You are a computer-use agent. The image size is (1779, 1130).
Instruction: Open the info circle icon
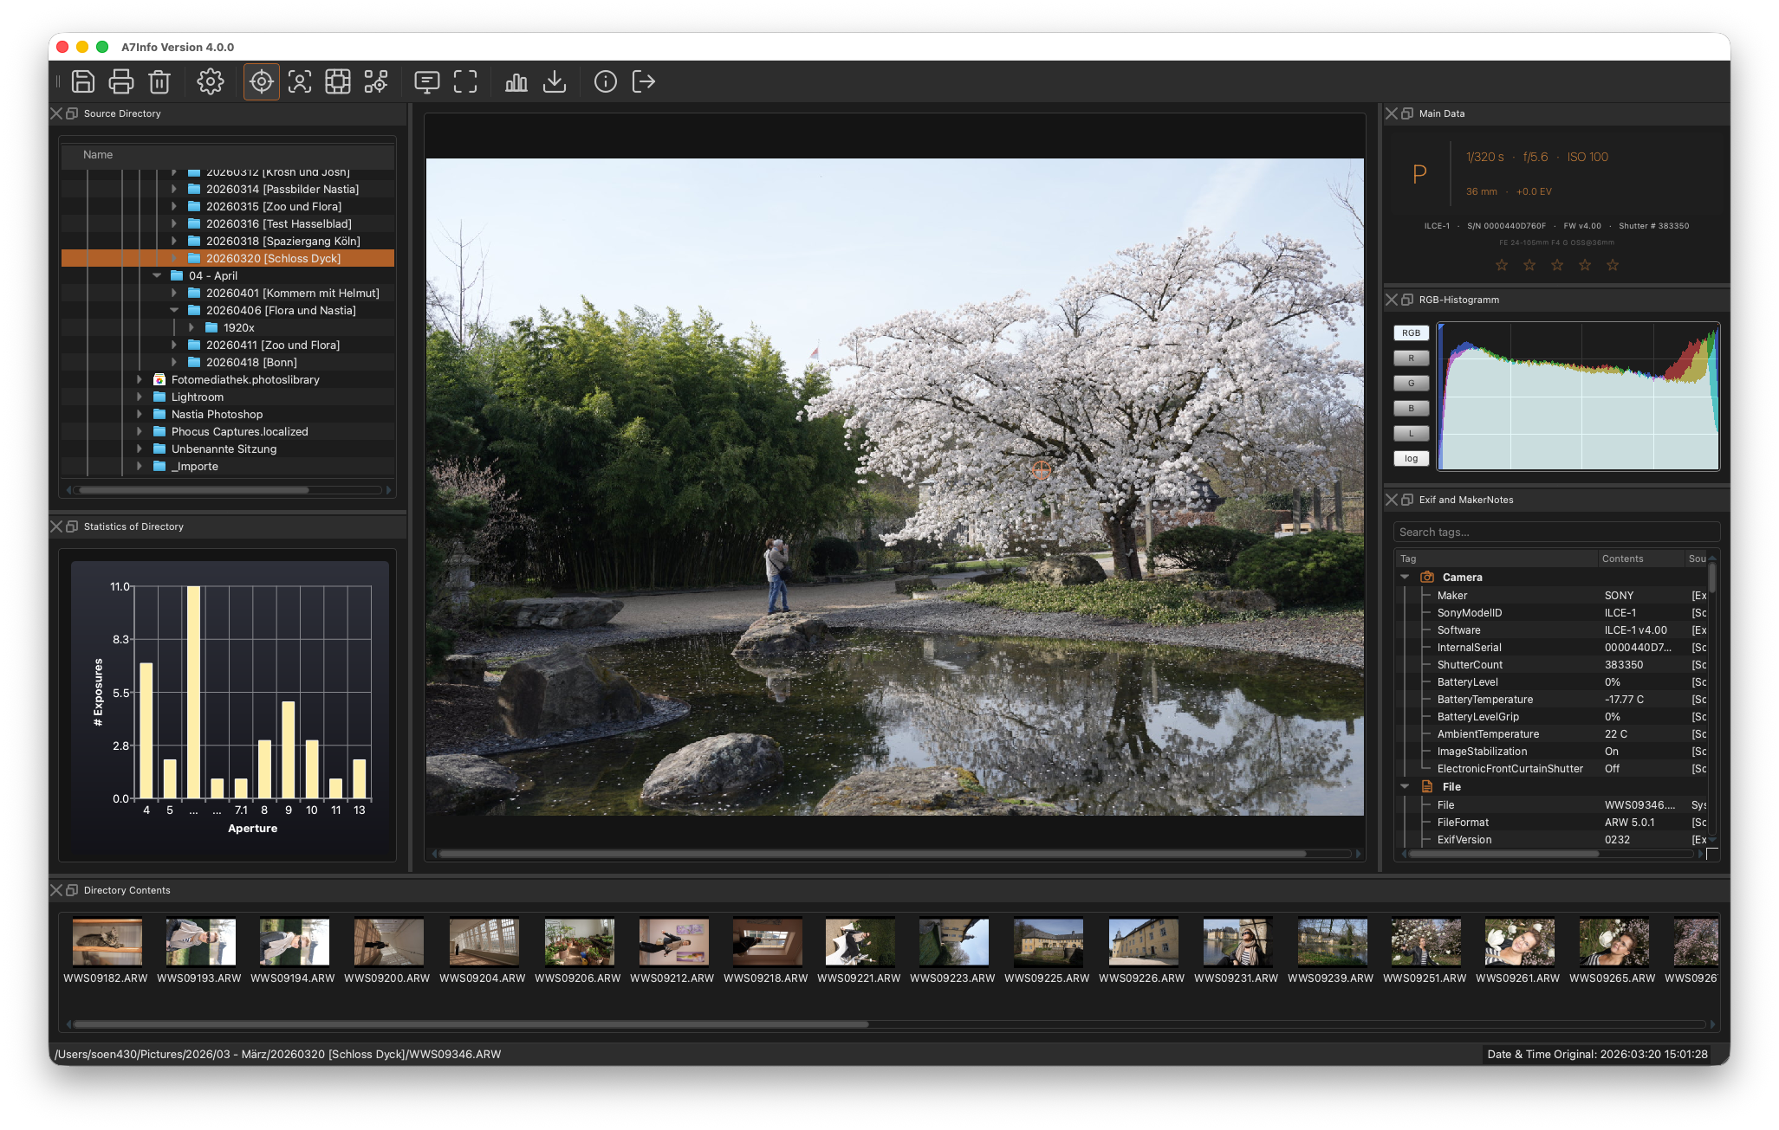[x=605, y=81]
